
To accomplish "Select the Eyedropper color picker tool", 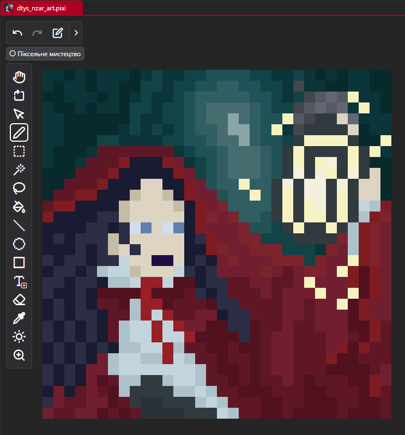I will 19,318.
